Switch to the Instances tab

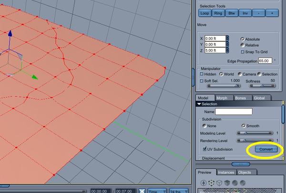[x=226, y=172]
